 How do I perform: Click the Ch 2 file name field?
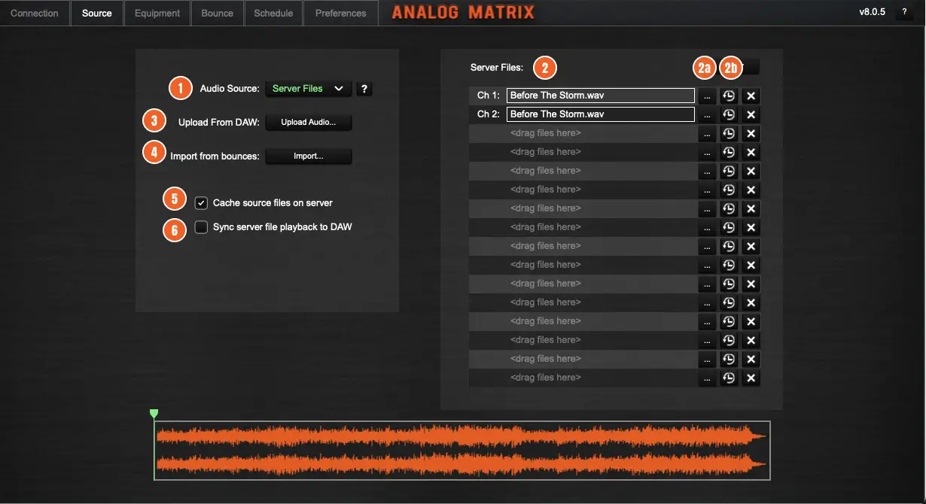[601, 114]
